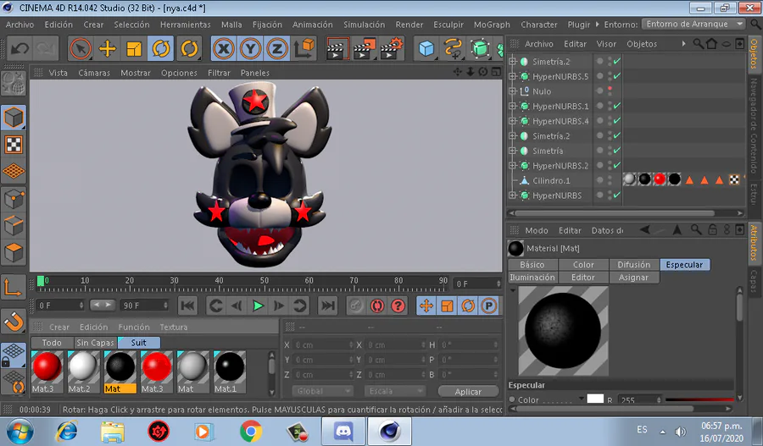Expand the HyperNURBS.5 object

click(x=512, y=76)
